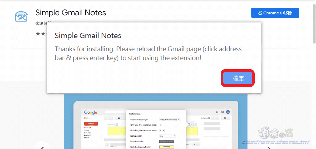Click the back arrow button in preview toolbar

[x=108, y=118]
